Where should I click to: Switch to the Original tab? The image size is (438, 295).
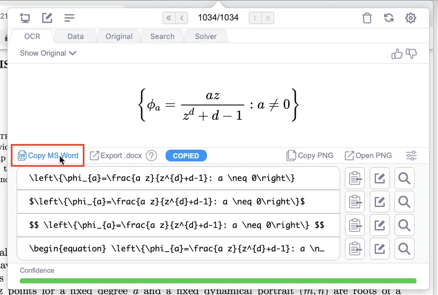point(119,37)
